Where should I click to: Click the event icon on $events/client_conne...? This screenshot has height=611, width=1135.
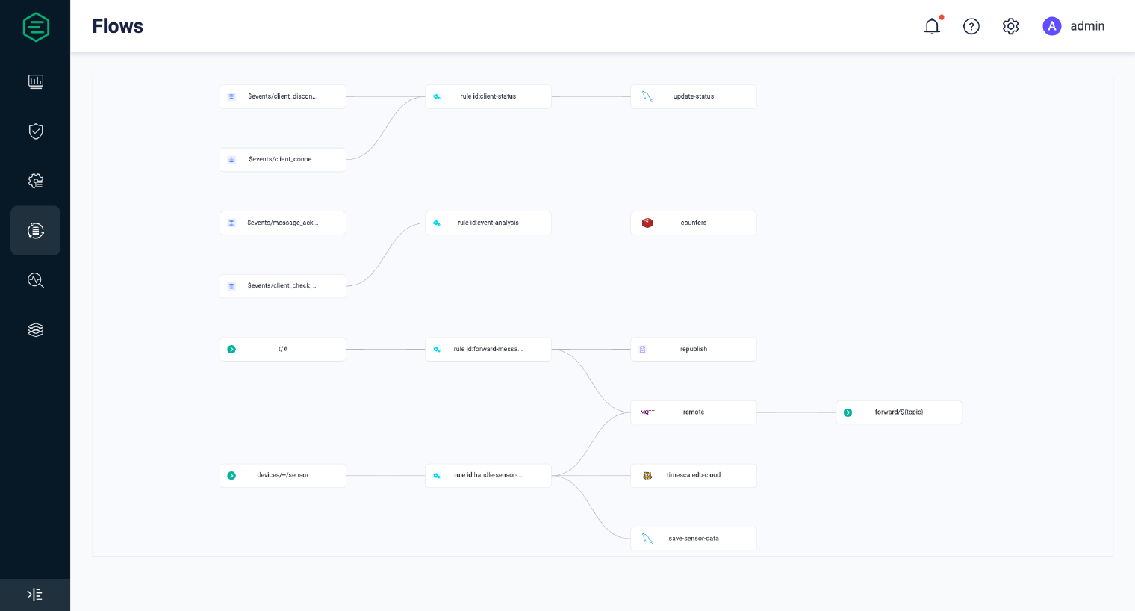pos(231,160)
